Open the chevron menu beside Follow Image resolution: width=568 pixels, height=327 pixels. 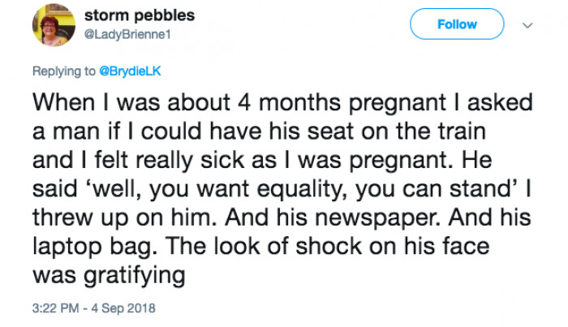pyautogui.click(x=529, y=25)
